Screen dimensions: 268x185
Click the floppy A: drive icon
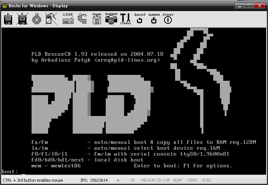pos(8,19)
